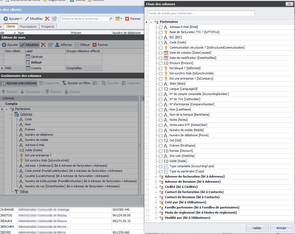Viewport: 295px width, 234px height.
Task: Check the Adresse E-Mail [Email] checkbox
Action: click(161, 27)
